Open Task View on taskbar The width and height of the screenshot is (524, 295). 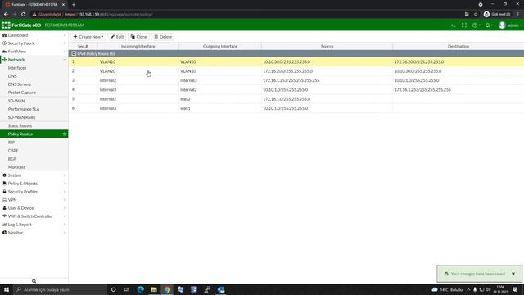pos(126,289)
